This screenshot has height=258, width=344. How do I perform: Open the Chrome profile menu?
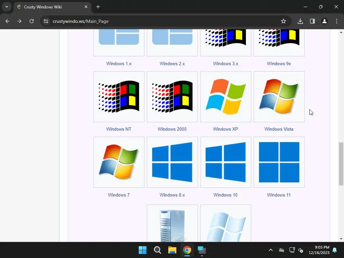coord(325,21)
